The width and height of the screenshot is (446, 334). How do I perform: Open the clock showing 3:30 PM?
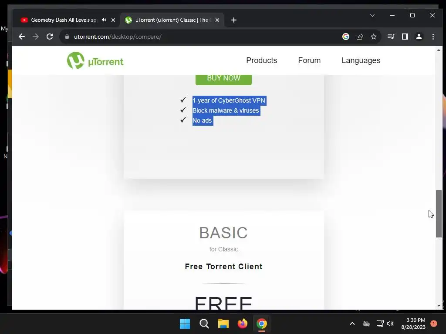(413, 324)
